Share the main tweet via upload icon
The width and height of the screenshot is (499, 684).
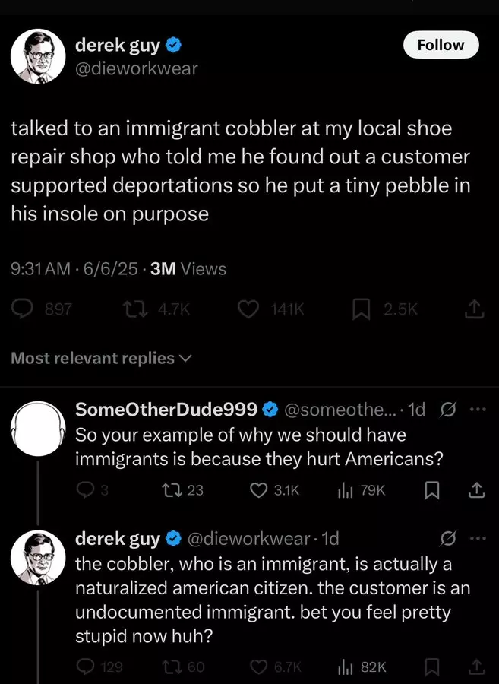point(474,310)
